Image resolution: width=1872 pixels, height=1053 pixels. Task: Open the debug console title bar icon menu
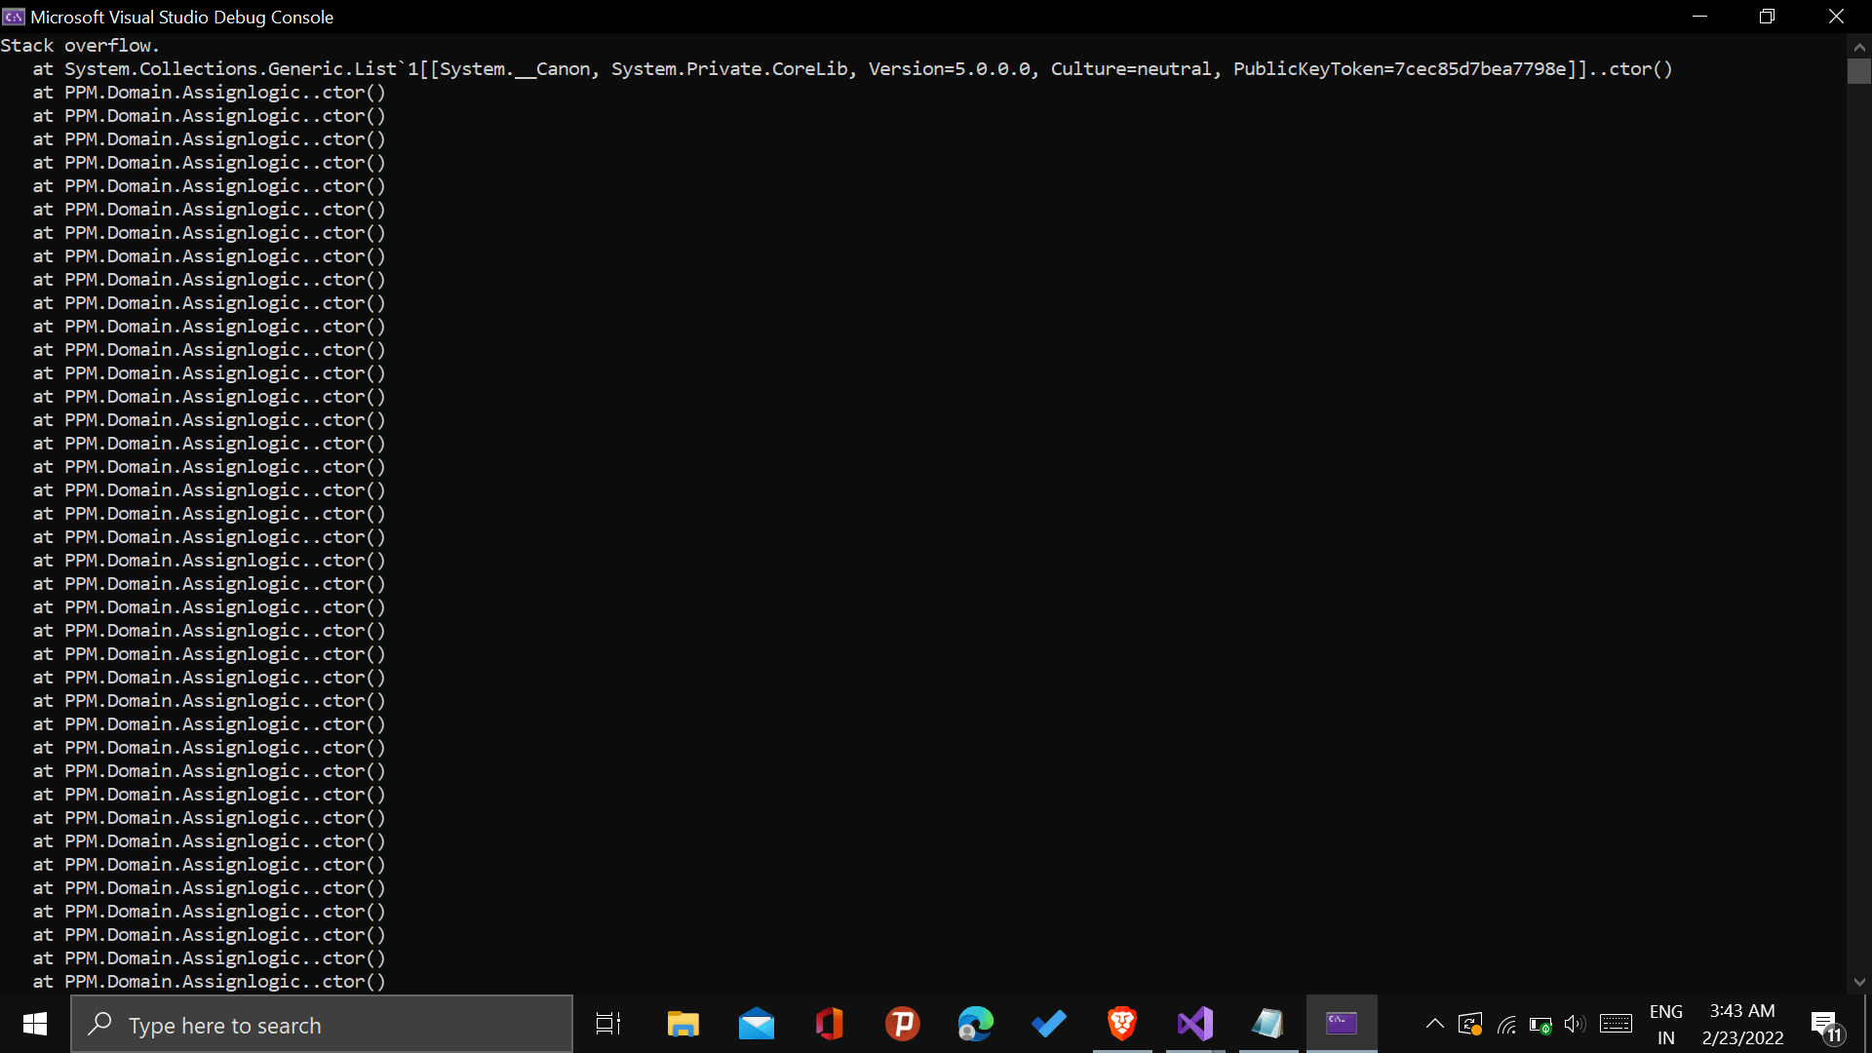pyautogui.click(x=14, y=17)
